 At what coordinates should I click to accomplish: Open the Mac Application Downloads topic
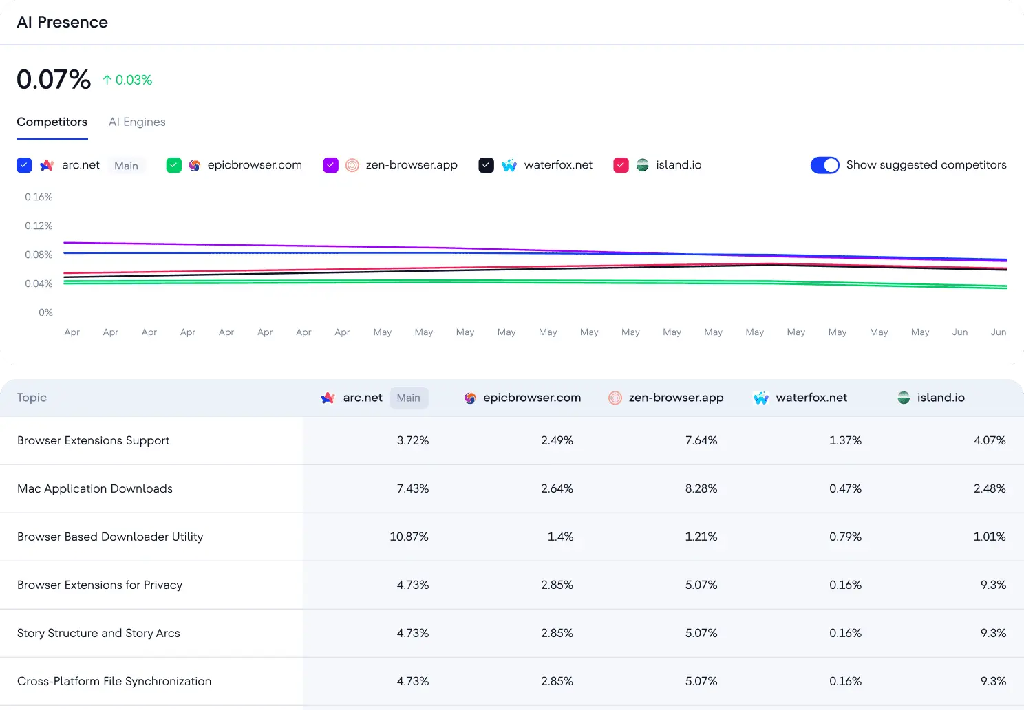coord(95,488)
